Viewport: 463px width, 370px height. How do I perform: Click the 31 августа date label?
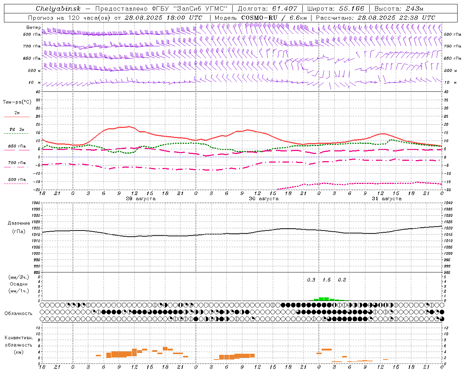387,199
